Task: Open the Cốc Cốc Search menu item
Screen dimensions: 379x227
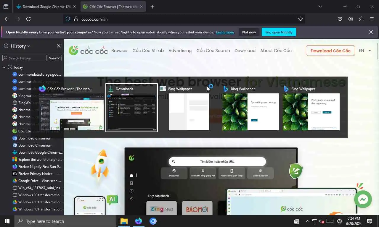Action: tap(213, 51)
